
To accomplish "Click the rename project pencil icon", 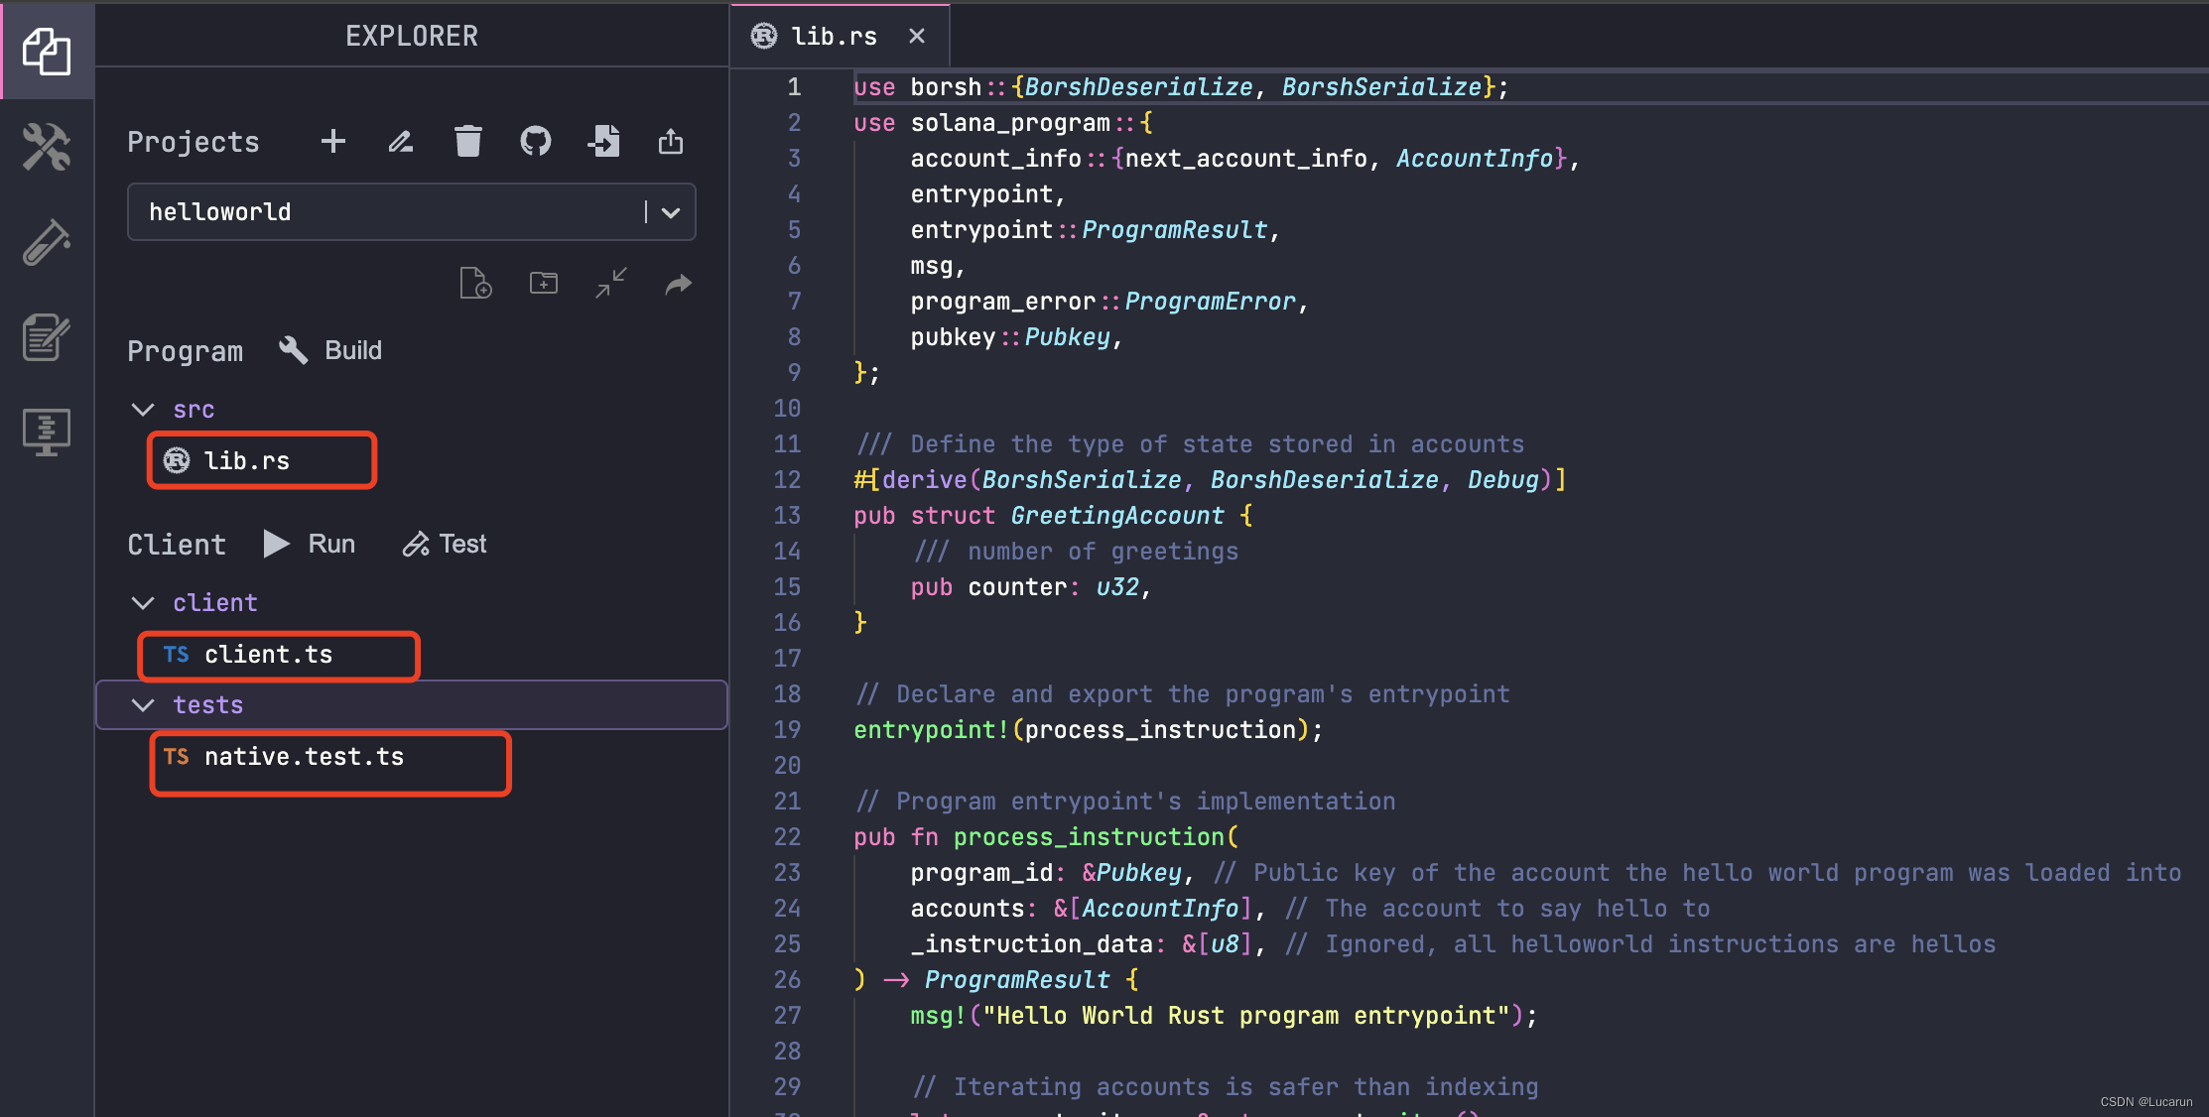I will pyautogui.click(x=401, y=142).
